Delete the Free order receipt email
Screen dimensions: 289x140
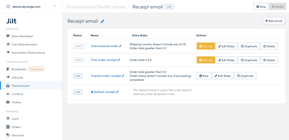pyautogui.click(x=269, y=60)
